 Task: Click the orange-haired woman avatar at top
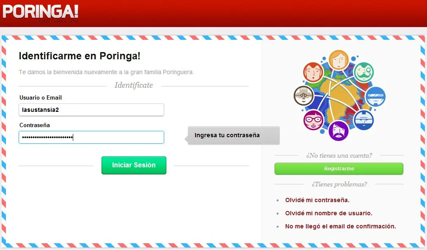[339, 60]
